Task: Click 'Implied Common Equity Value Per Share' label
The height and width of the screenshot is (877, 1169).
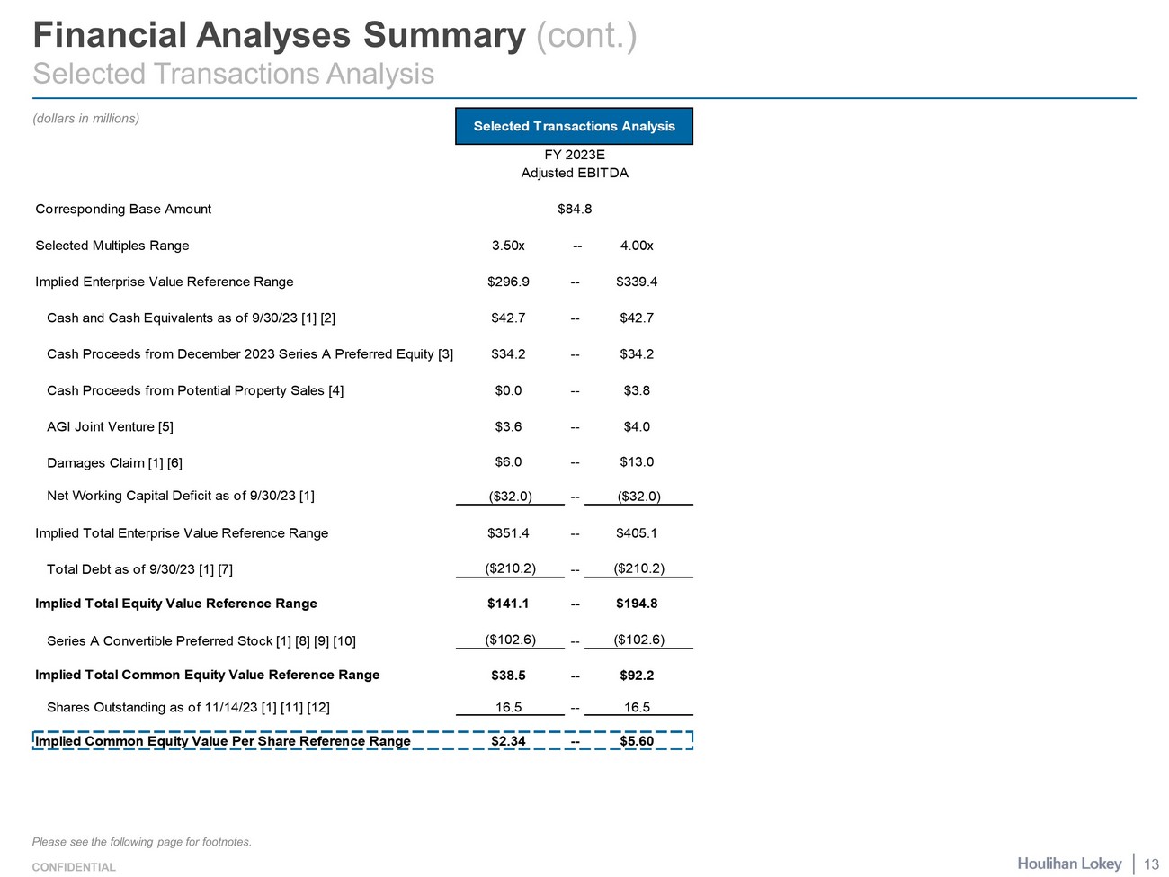Action: click(x=223, y=741)
